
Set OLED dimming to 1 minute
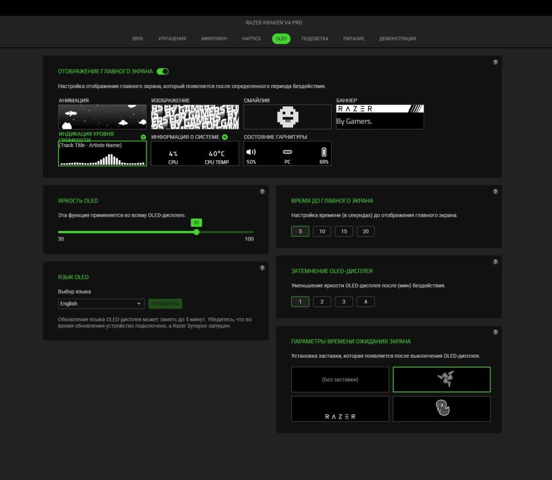point(300,302)
